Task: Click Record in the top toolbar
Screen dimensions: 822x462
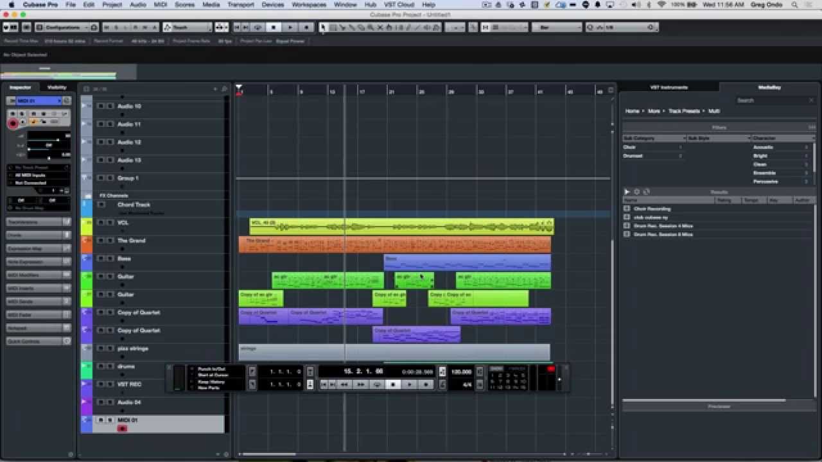Action: point(306,28)
